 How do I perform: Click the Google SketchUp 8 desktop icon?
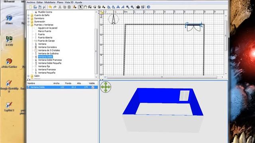coord(9,86)
